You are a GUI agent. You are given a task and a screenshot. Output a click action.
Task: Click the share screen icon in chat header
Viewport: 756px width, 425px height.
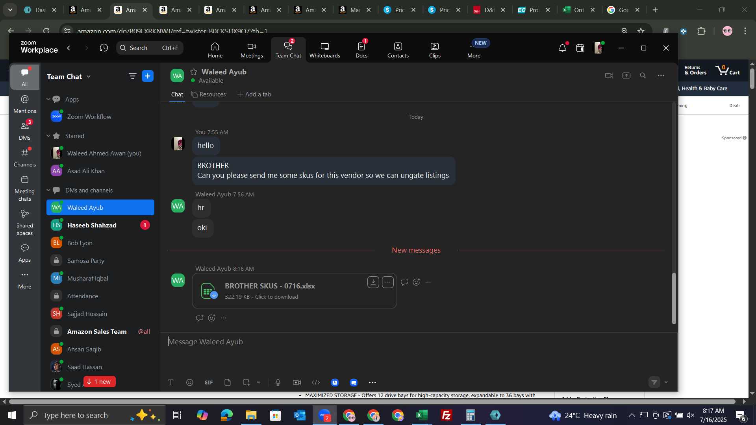click(626, 76)
